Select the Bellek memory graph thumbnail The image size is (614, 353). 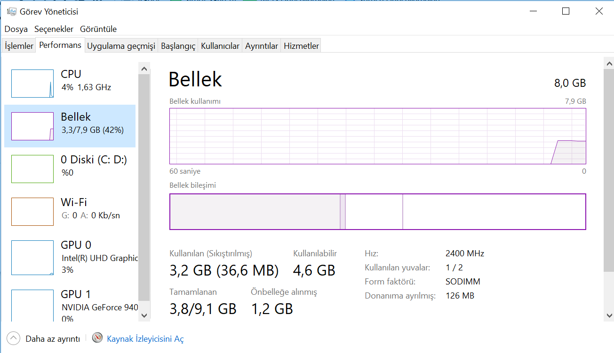[x=32, y=126]
